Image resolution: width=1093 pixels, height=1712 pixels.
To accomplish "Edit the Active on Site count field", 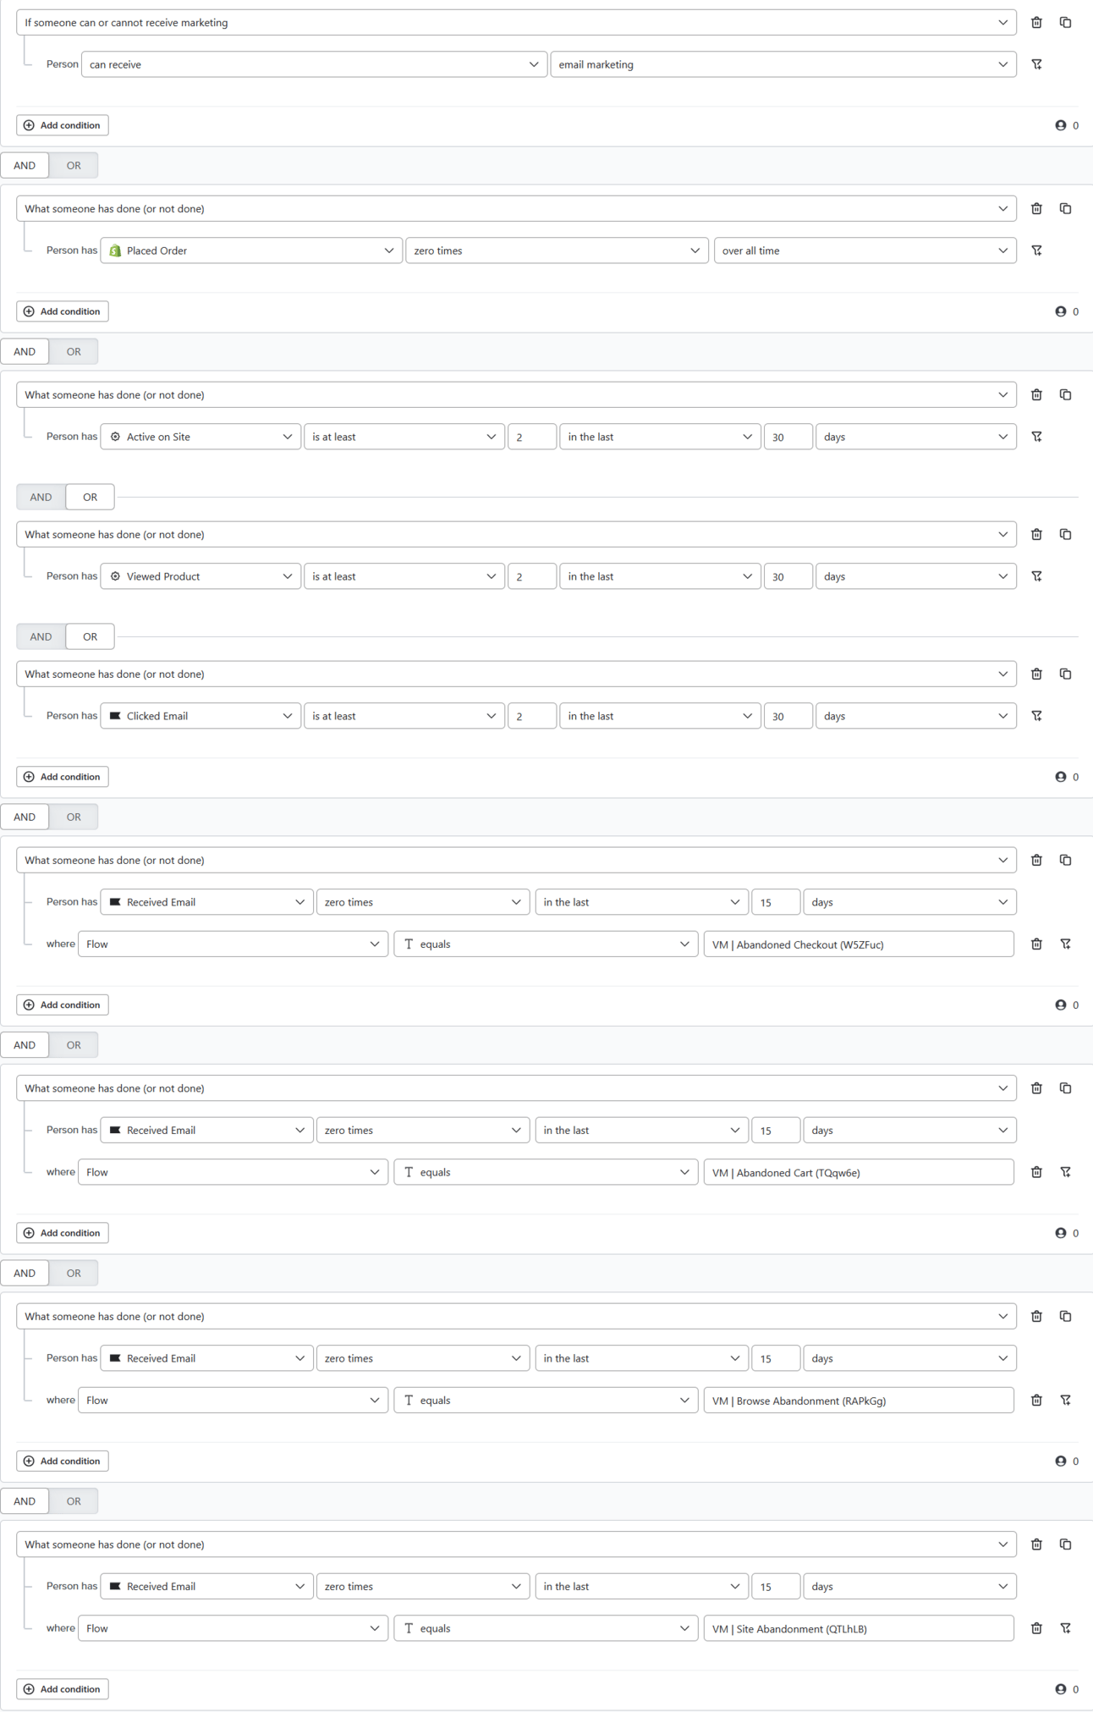I will pyautogui.click(x=531, y=437).
